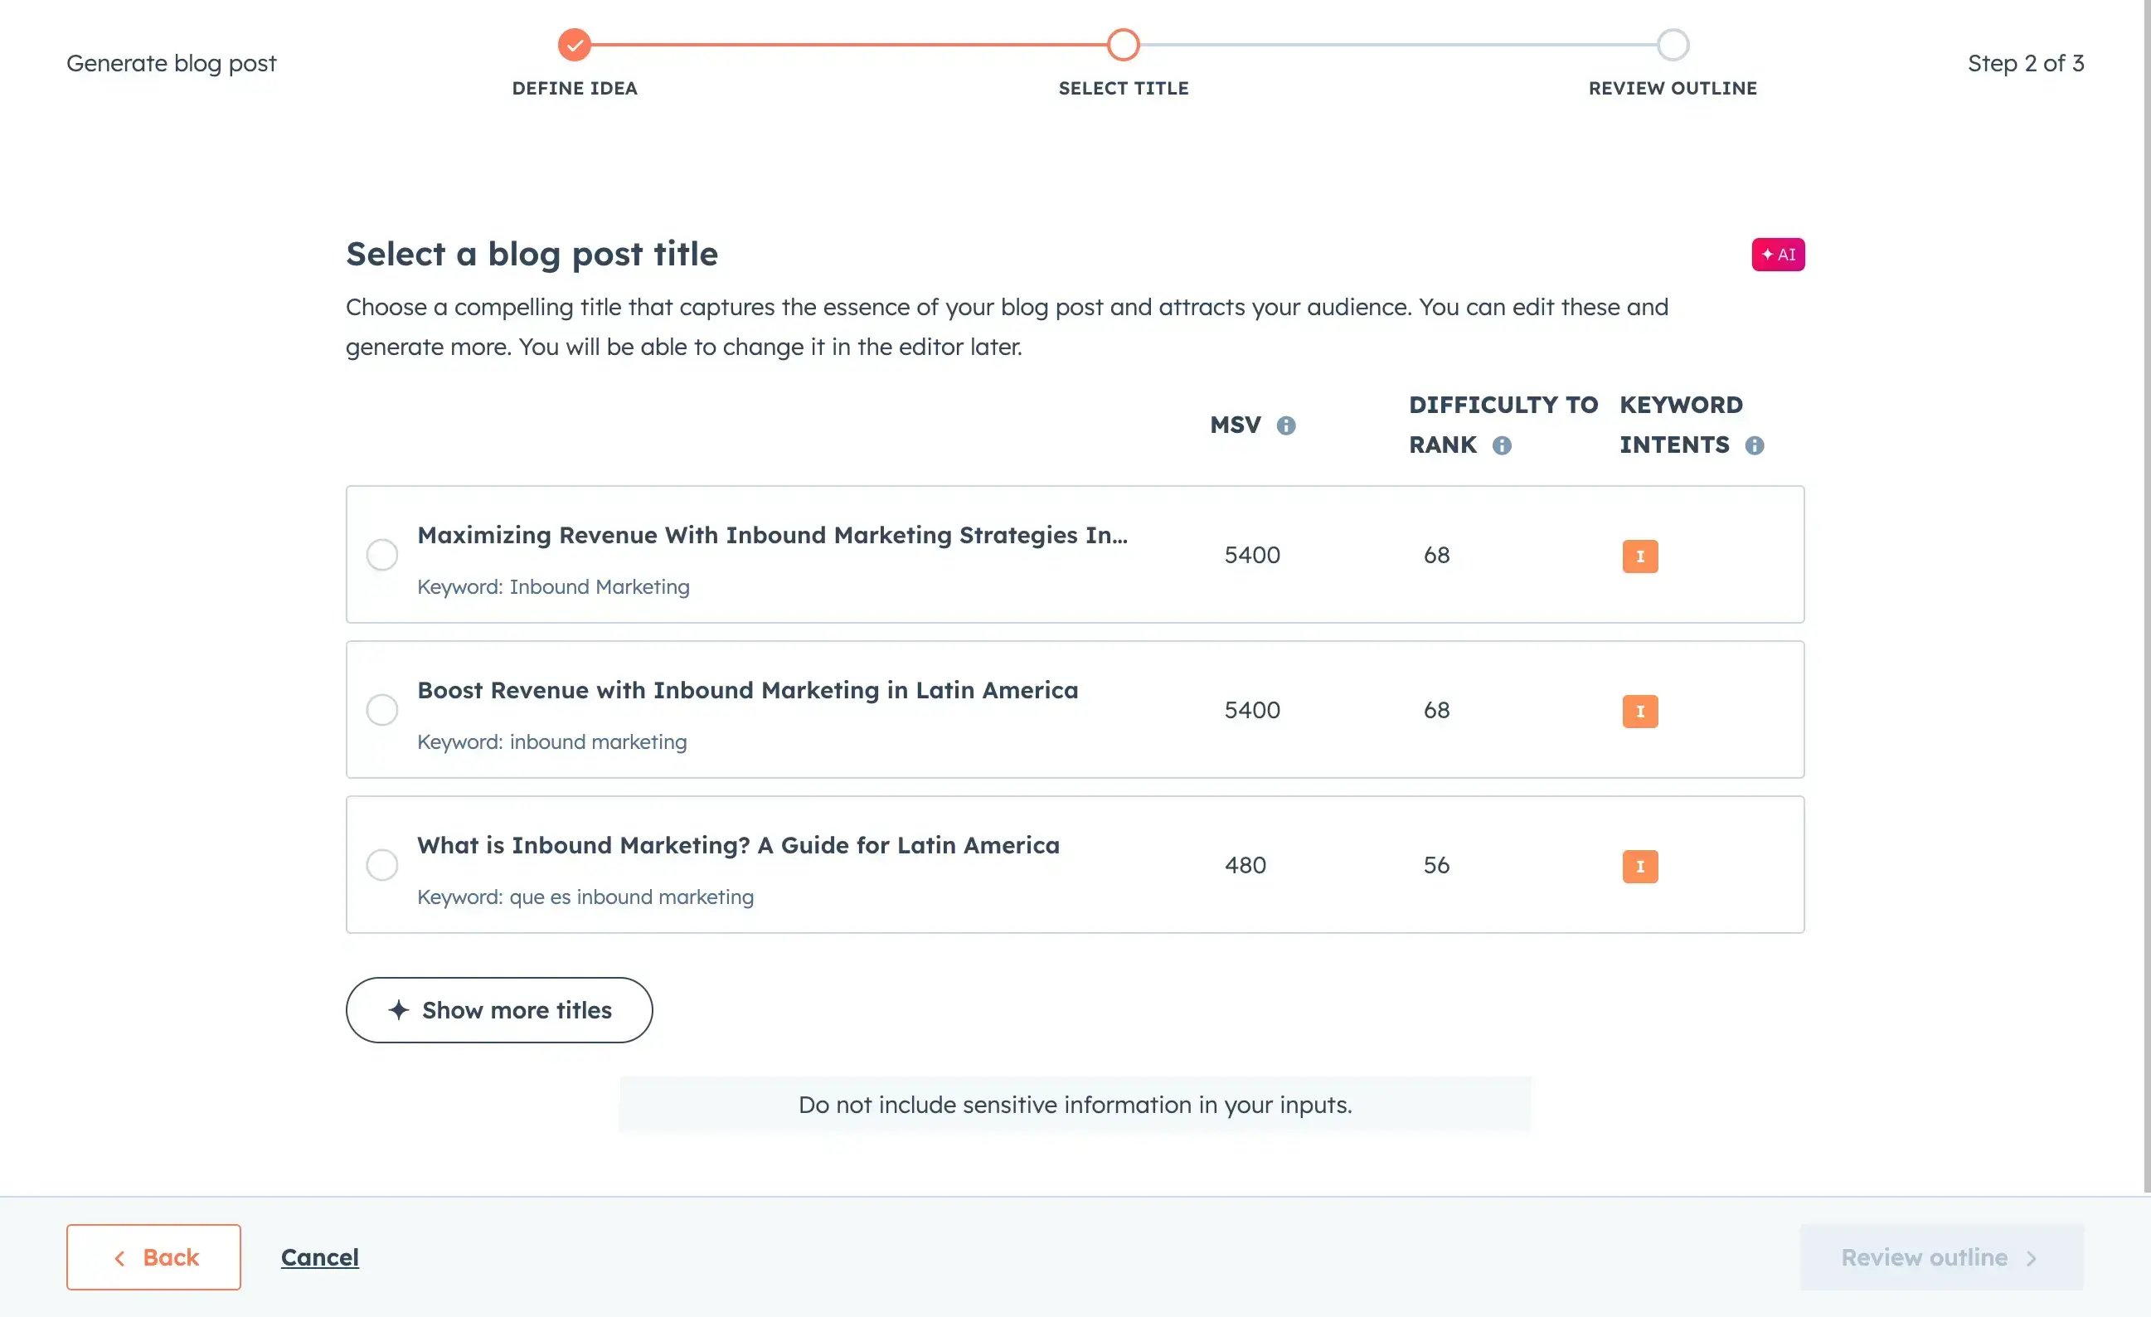The width and height of the screenshot is (2151, 1317).
Task: Click the Review outline button
Action: click(1940, 1256)
